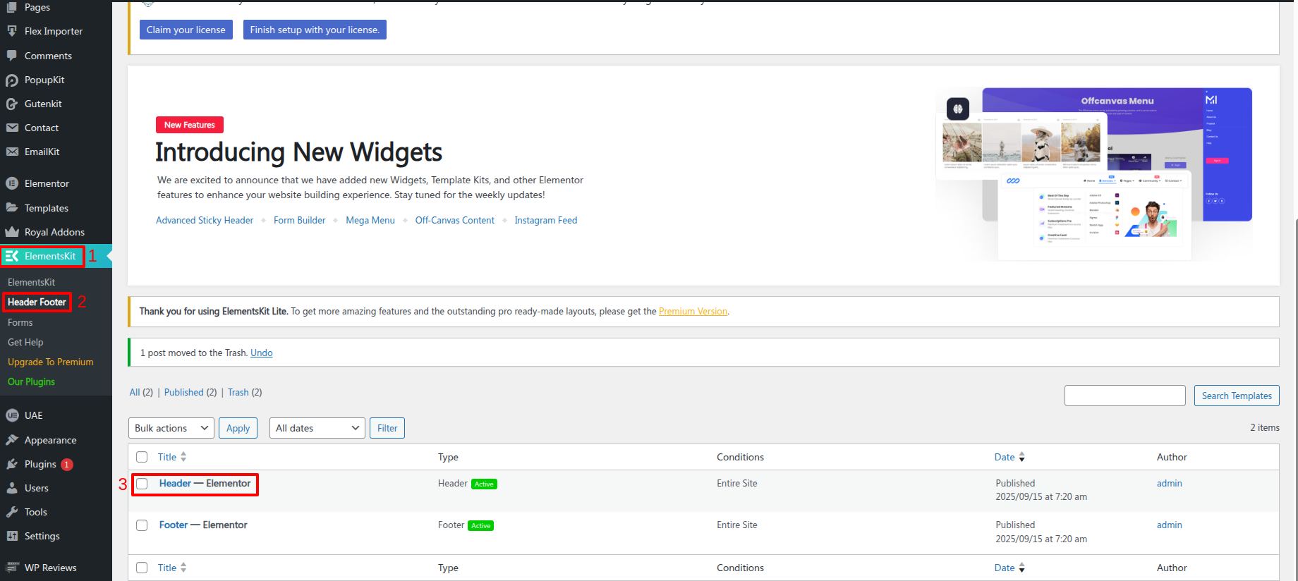Open Elementor via its sidebar icon
1298x581 pixels.
tap(12, 184)
